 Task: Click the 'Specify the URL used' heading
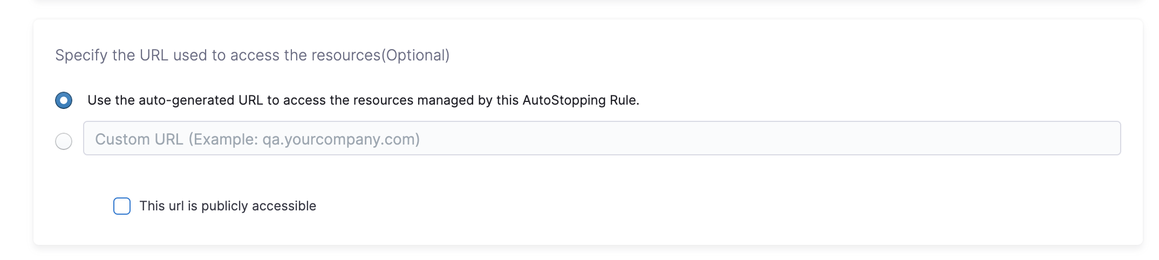[252, 55]
